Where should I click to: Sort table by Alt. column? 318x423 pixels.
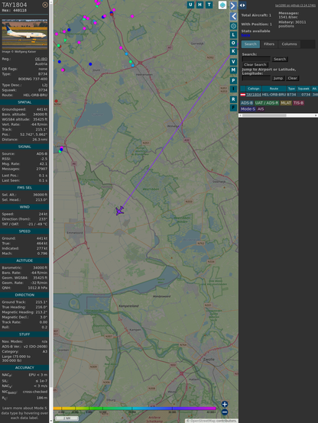[x=314, y=89]
